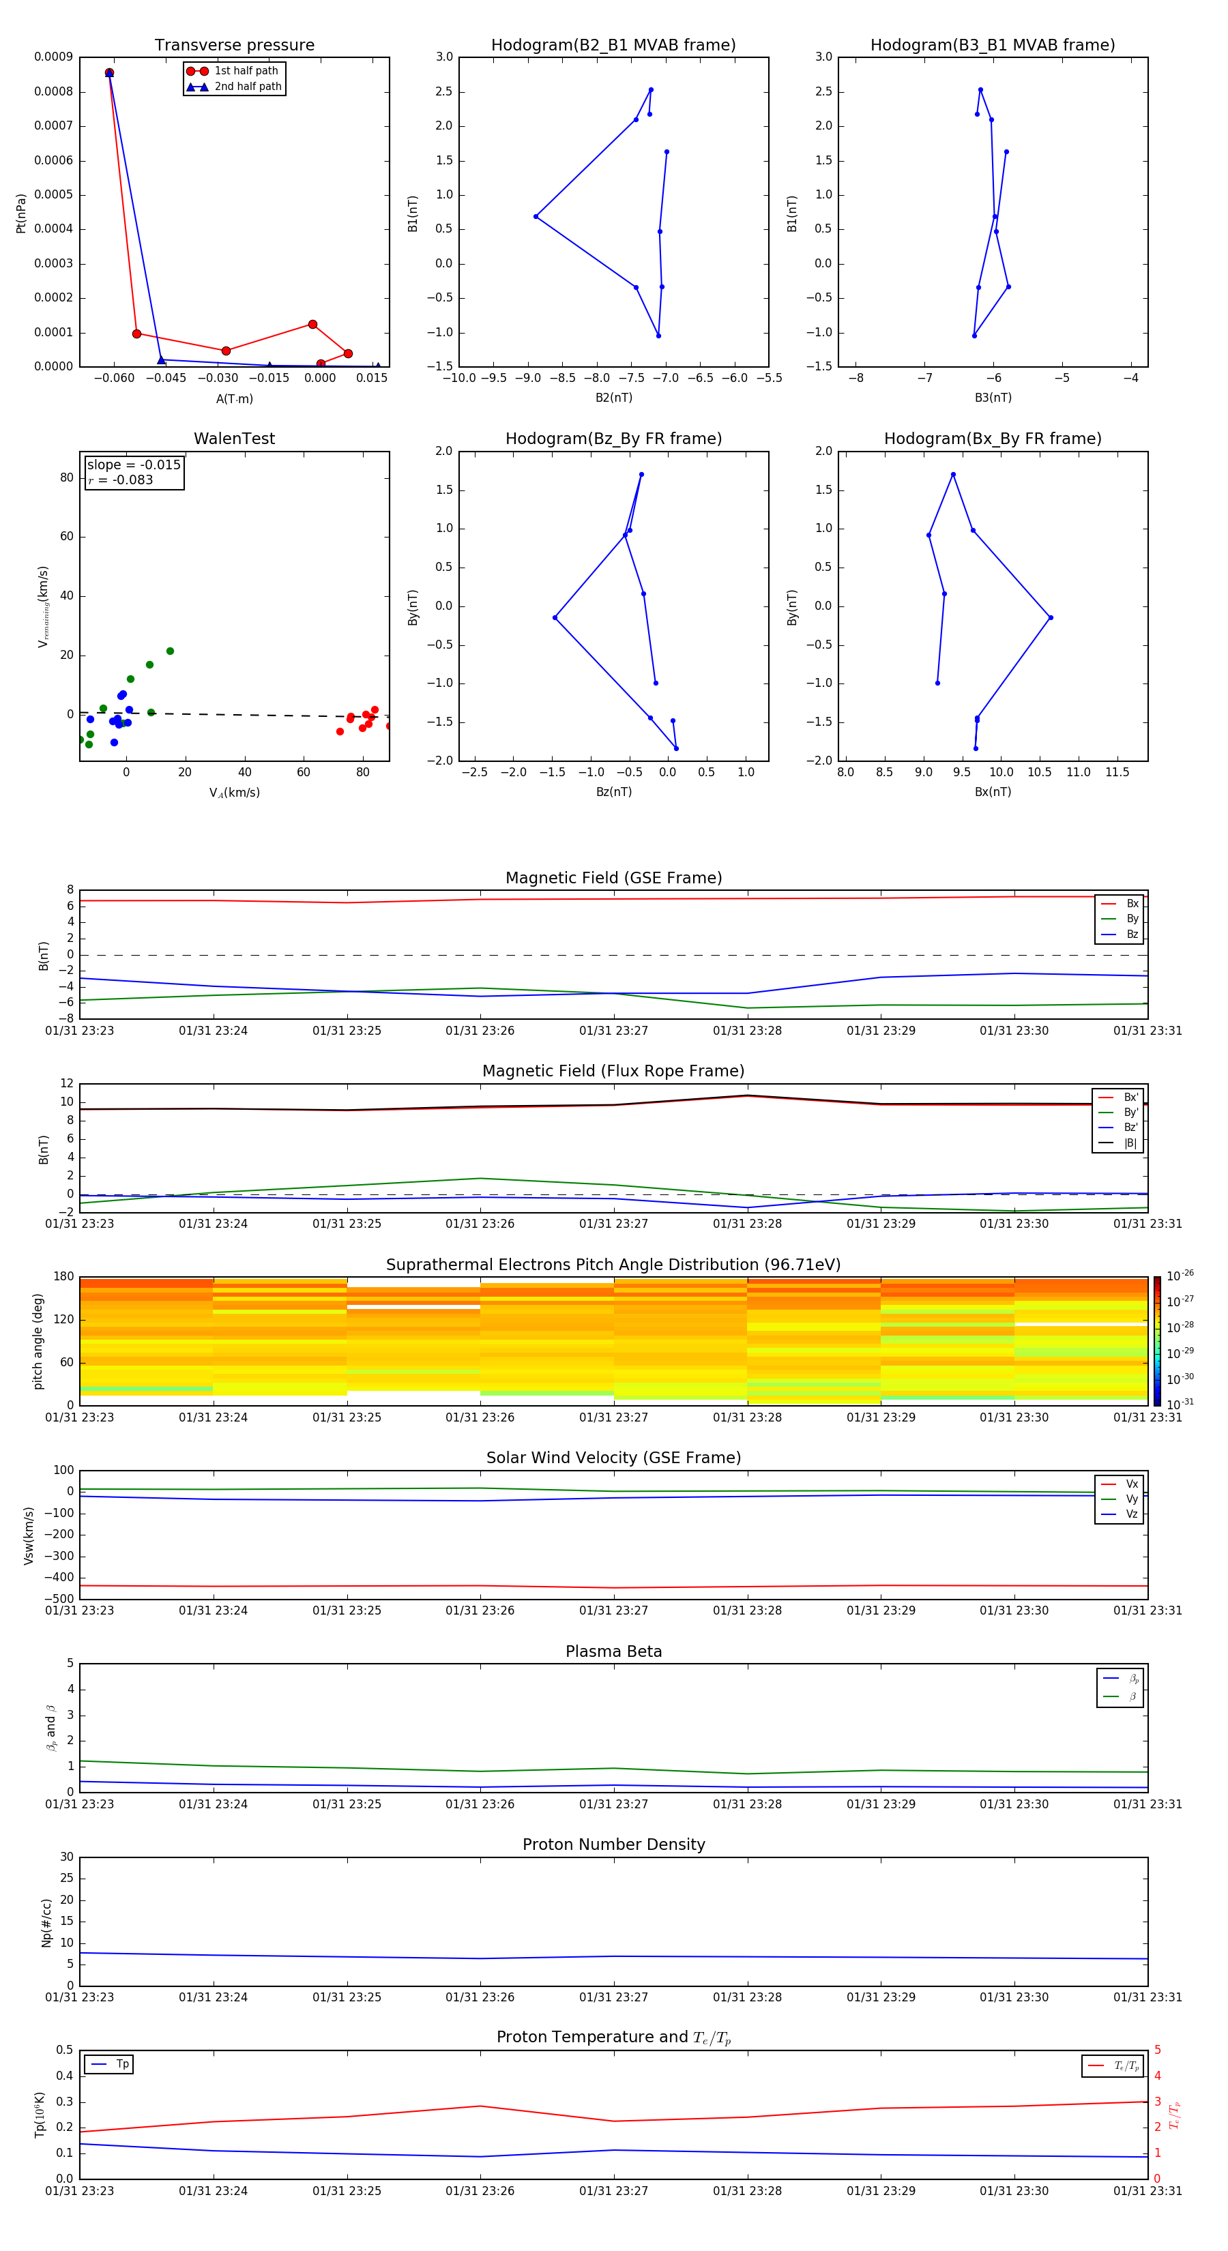This screenshot has width=1228, height=2251.
Task: Click the 'WalenTest' plot title
Action: pyautogui.click(x=234, y=439)
